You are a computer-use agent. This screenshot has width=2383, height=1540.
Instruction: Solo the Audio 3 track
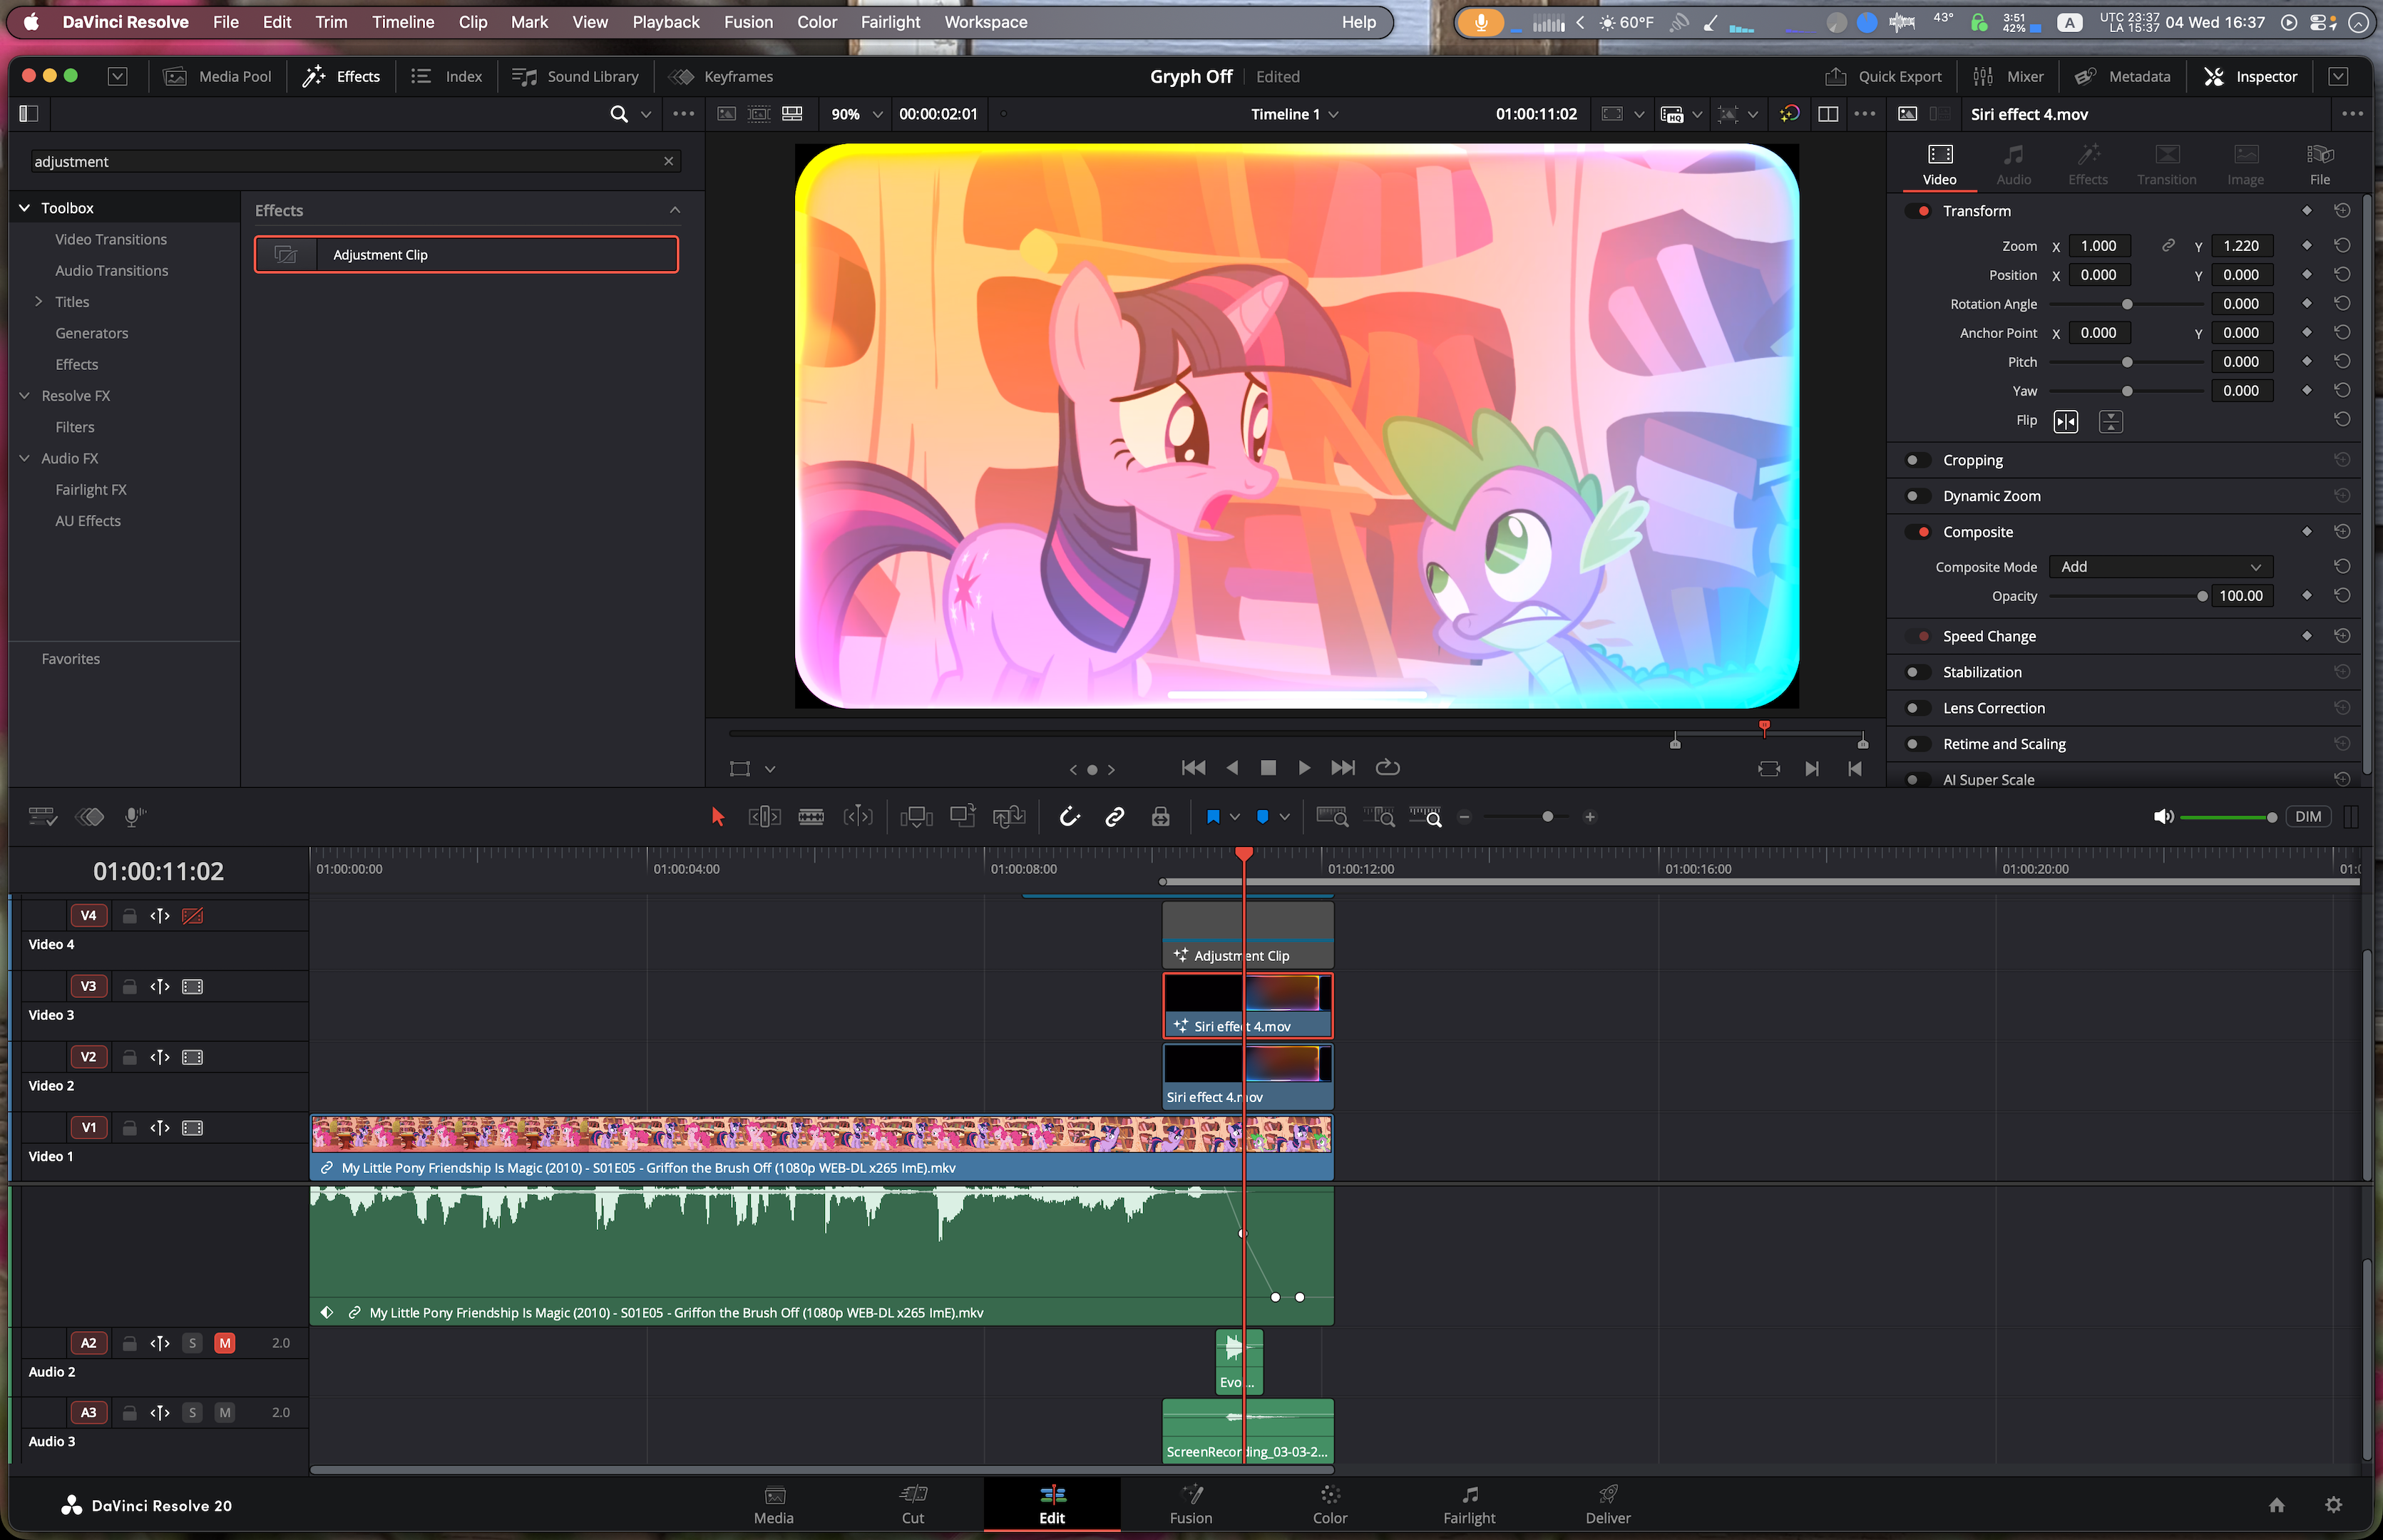coord(193,1412)
